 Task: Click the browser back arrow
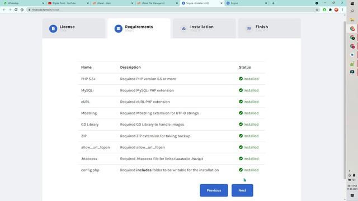4,10
